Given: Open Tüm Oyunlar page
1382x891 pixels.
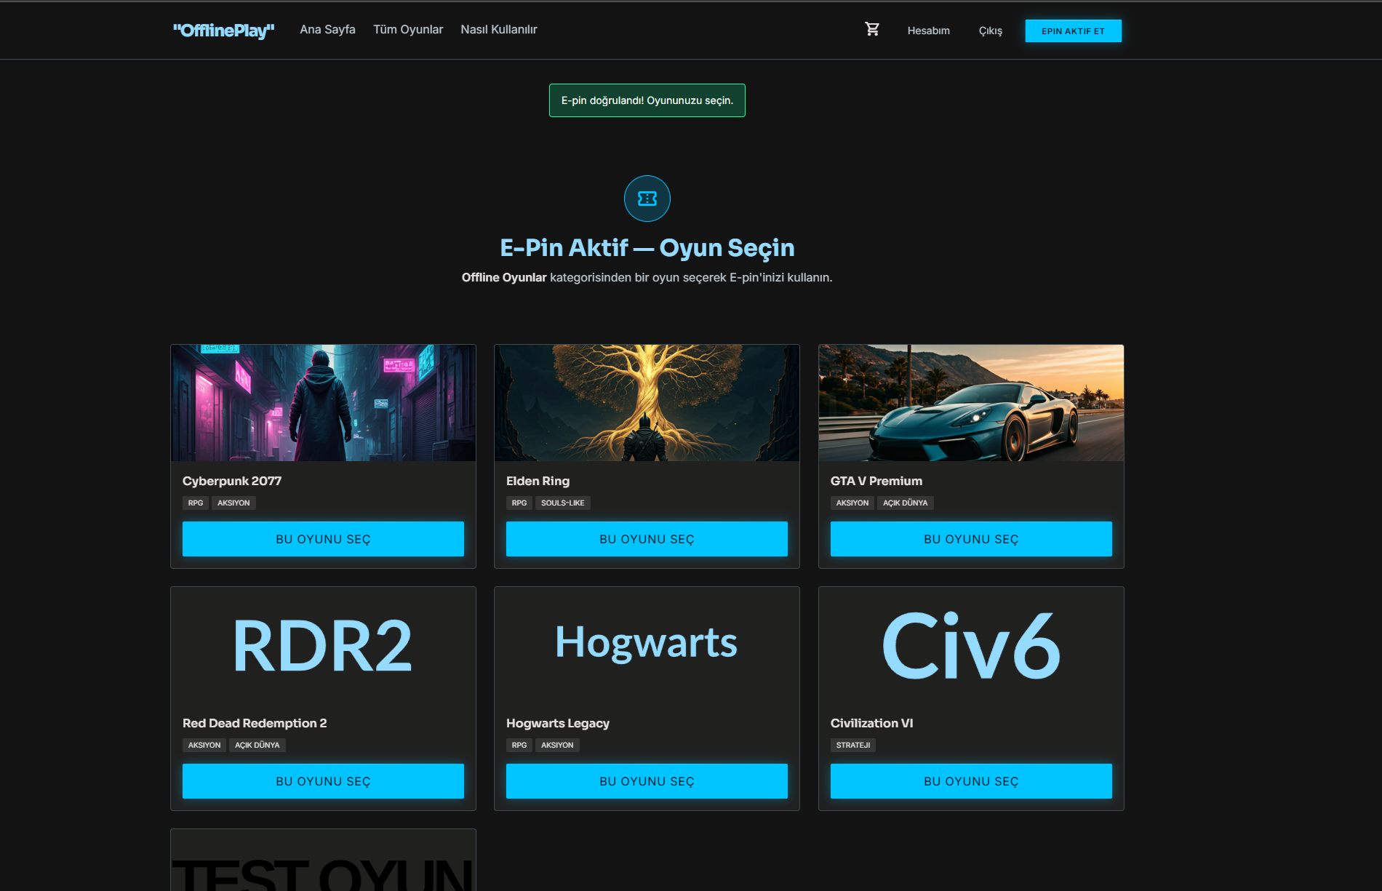Looking at the screenshot, I should pos(408,29).
